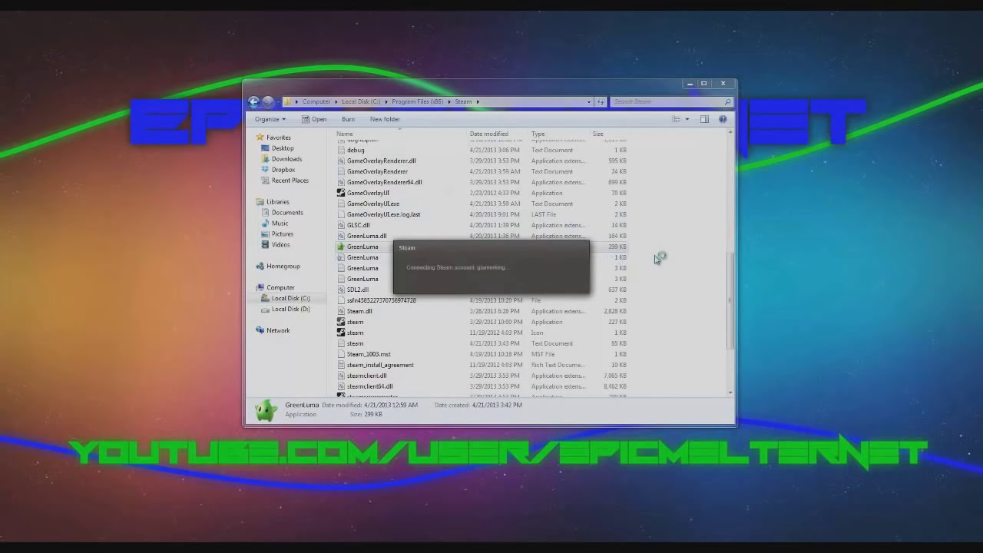Select Favorites star in navigation pane
This screenshot has height=553, width=983.
tap(260, 137)
